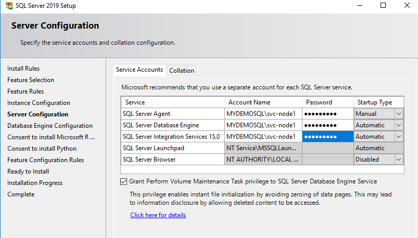Click the Account Name column header
Image resolution: width=418 pixels, height=238 pixels.
click(x=249, y=102)
